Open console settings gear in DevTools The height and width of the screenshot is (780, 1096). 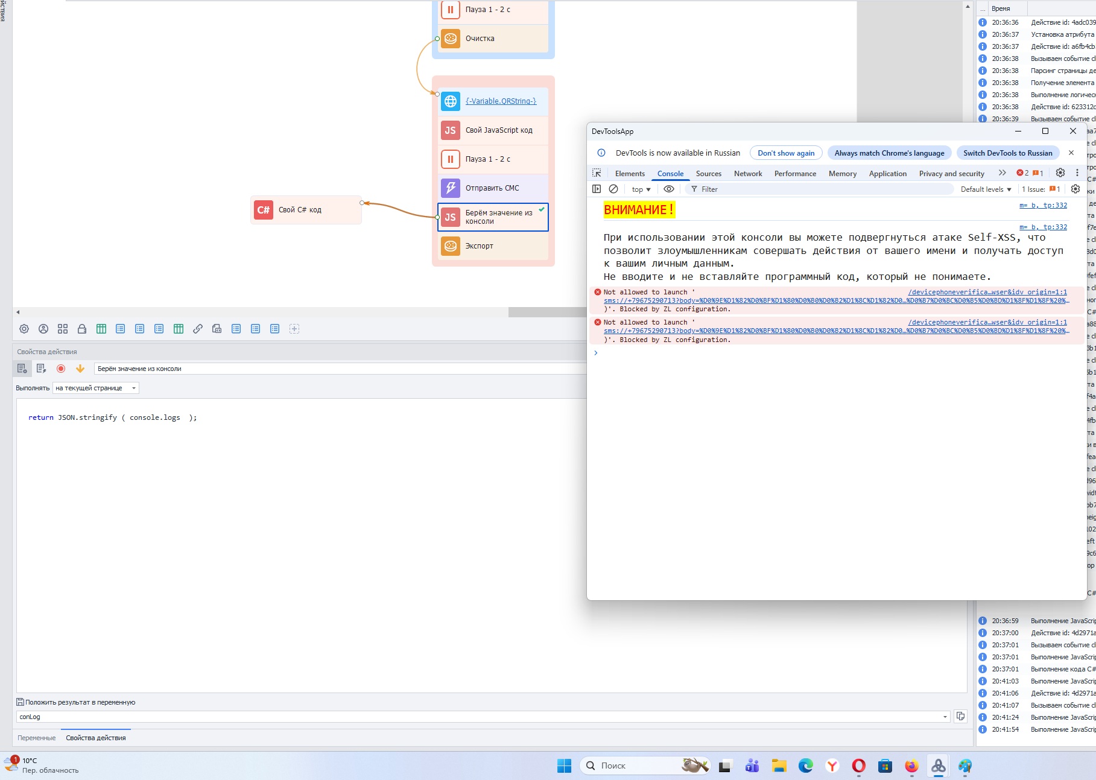[x=1075, y=189]
